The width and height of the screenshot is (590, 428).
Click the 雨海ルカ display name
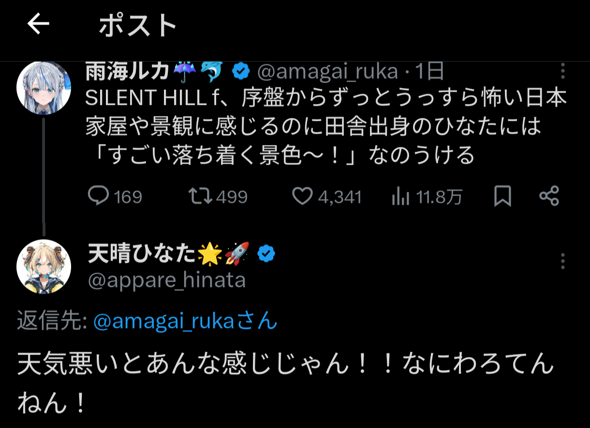(128, 72)
